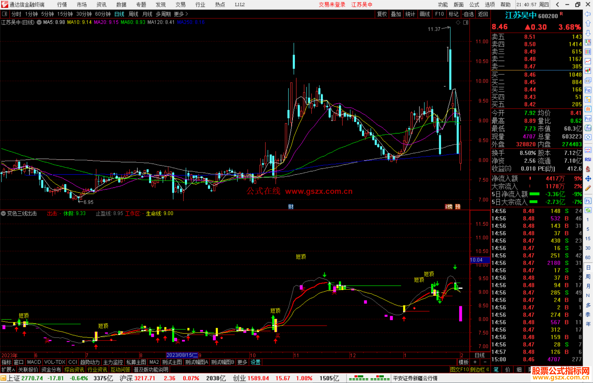The height and width of the screenshot is (383, 593).
Task: Click the 设置 settings link
Action: (255, 362)
